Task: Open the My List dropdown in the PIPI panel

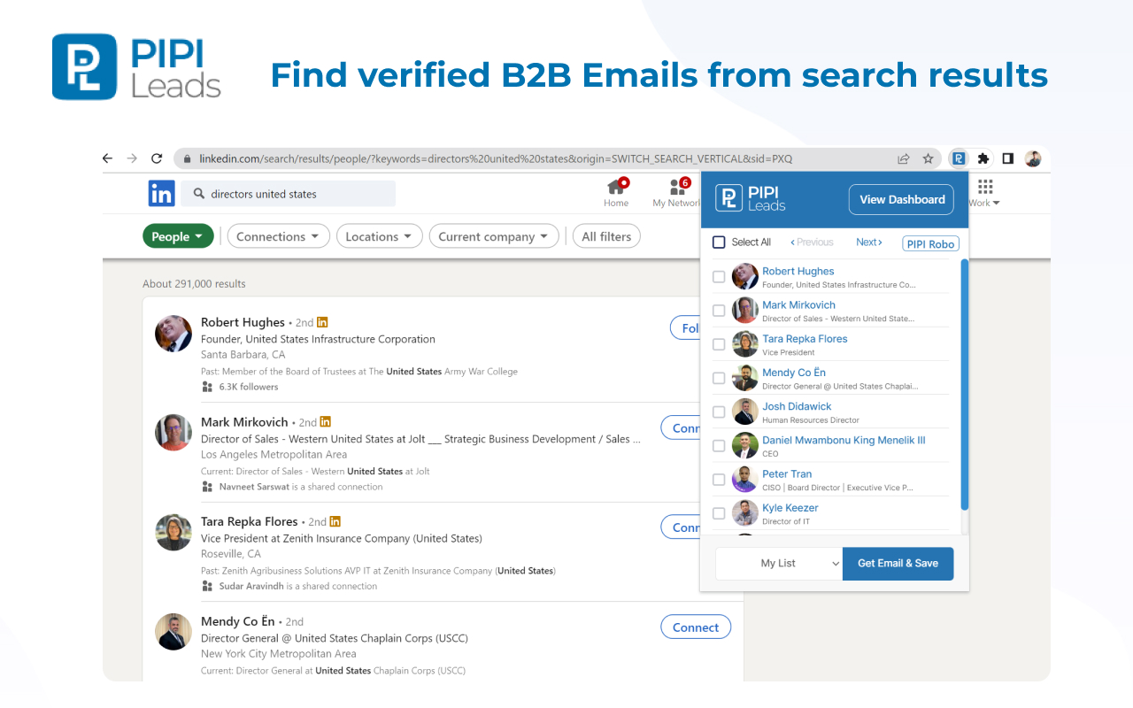Action: [x=779, y=564]
